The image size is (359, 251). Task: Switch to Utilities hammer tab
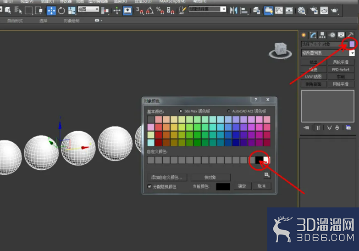350,35
